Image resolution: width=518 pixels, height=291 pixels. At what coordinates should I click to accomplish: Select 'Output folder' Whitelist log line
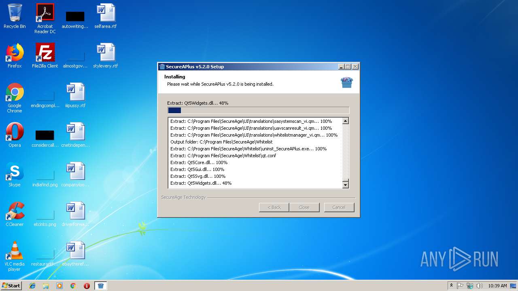point(221,142)
